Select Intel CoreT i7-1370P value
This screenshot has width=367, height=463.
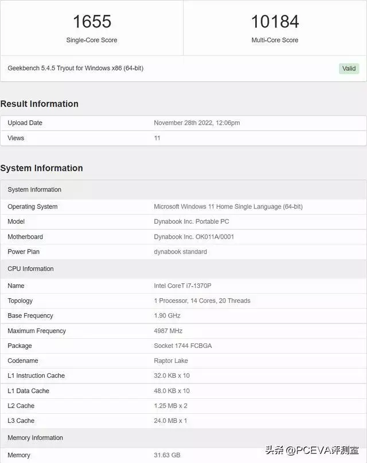click(x=182, y=286)
